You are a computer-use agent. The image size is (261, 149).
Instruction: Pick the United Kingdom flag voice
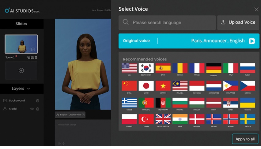[x=163, y=119]
